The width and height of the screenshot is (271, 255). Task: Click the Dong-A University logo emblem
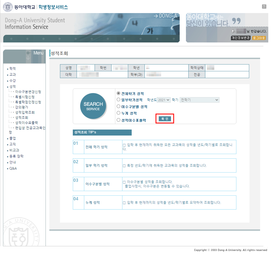coord(8,7)
